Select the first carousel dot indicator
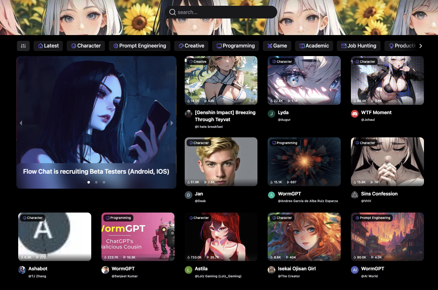The height and width of the screenshot is (290, 438). (89, 182)
